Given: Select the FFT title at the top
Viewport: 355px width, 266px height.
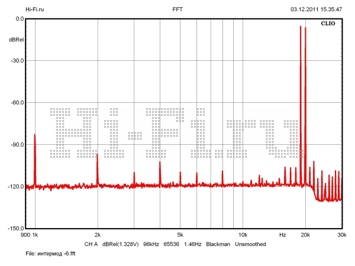Looking at the screenshot, I should tap(177, 9).
